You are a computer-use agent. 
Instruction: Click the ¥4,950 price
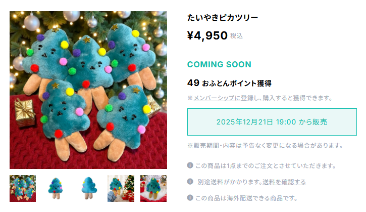click(207, 35)
